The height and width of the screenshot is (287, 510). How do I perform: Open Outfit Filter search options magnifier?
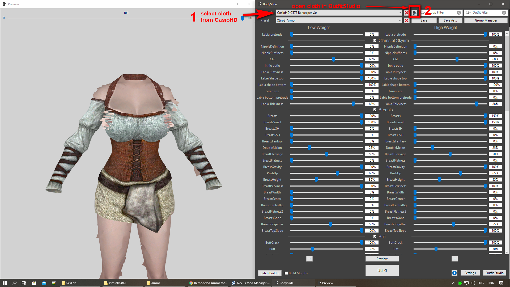point(468,12)
